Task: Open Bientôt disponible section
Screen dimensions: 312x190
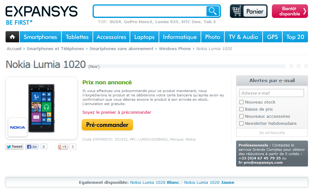Action: point(290,11)
